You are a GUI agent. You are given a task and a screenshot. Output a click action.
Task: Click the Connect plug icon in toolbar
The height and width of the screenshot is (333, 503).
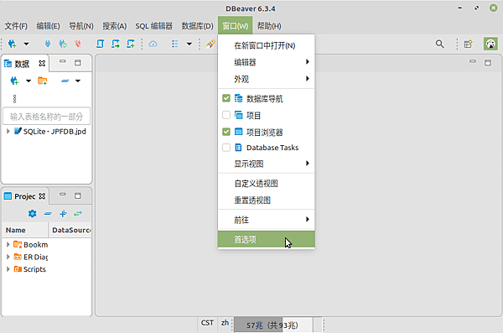tap(48, 44)
